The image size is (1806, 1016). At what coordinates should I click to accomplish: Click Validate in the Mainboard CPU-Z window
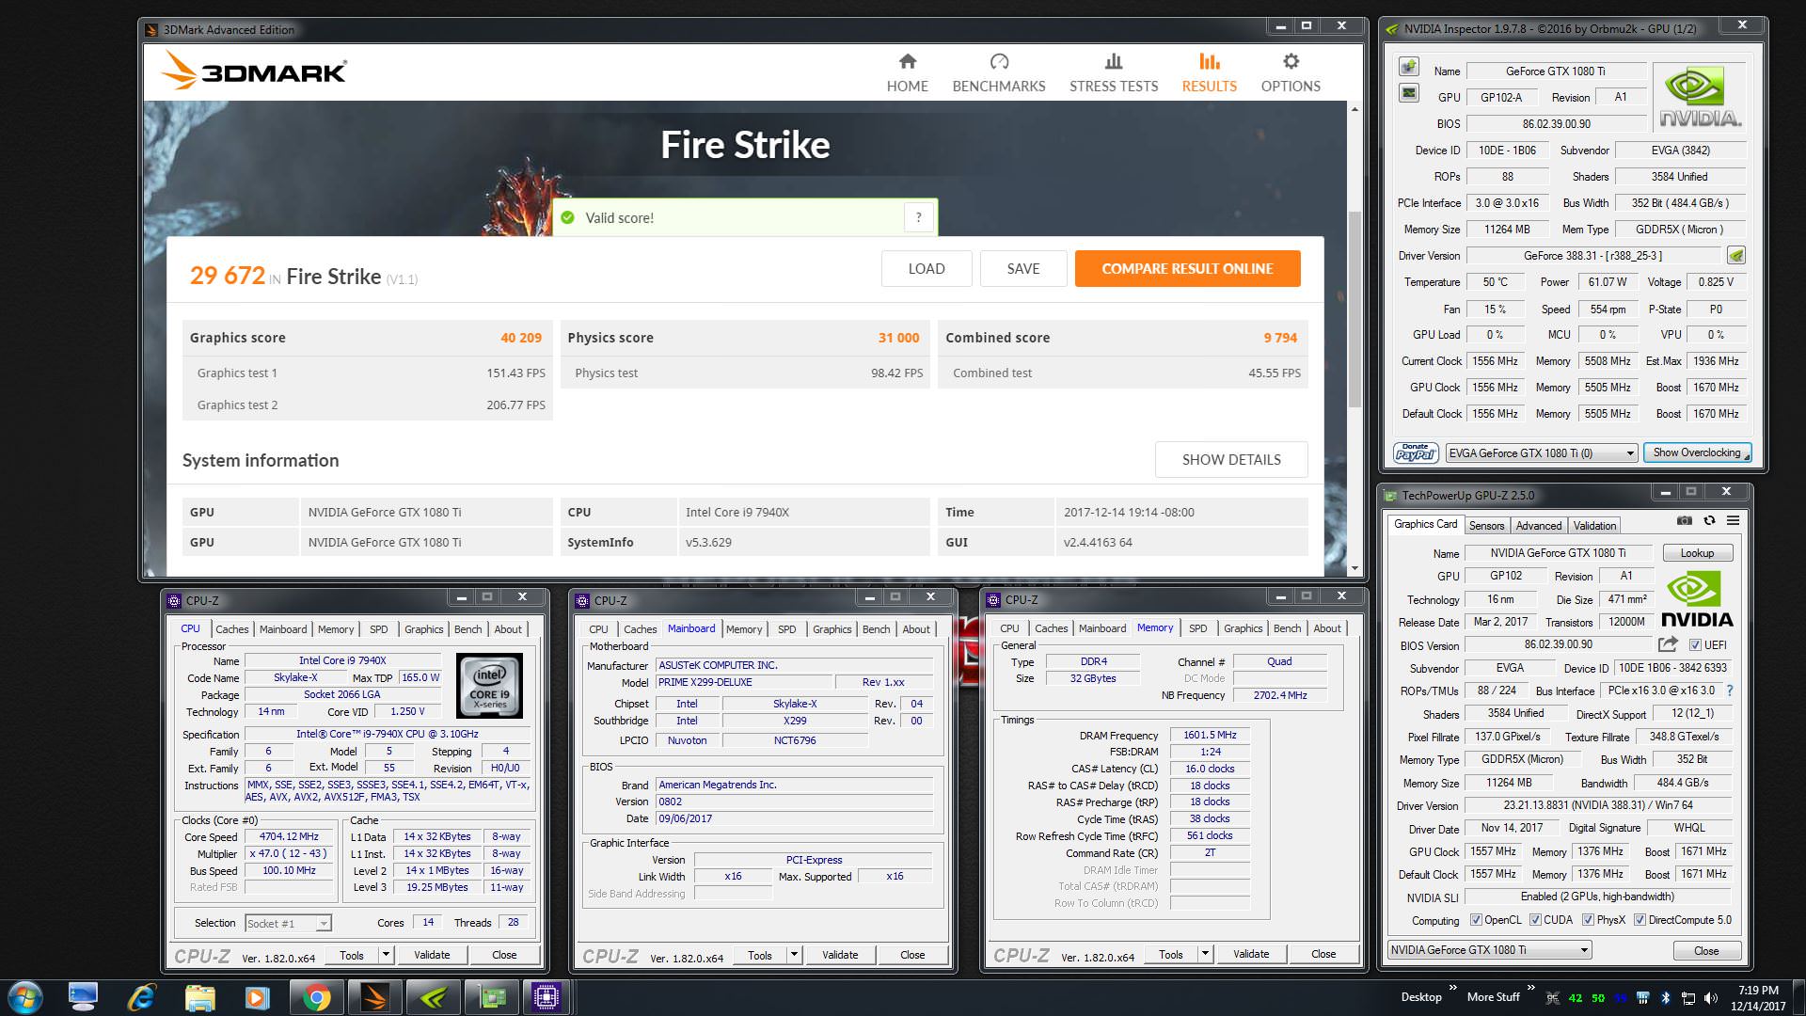[839, 955]
